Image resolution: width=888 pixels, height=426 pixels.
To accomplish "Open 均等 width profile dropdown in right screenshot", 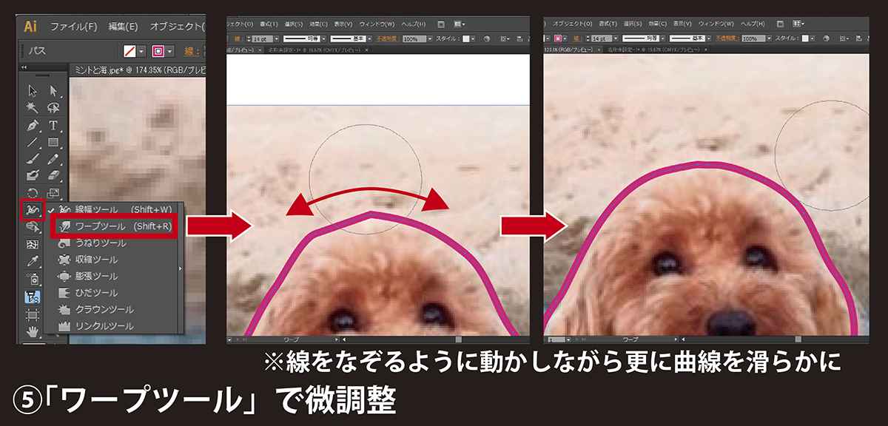I will pyautogui.click(x=663, y=38).
